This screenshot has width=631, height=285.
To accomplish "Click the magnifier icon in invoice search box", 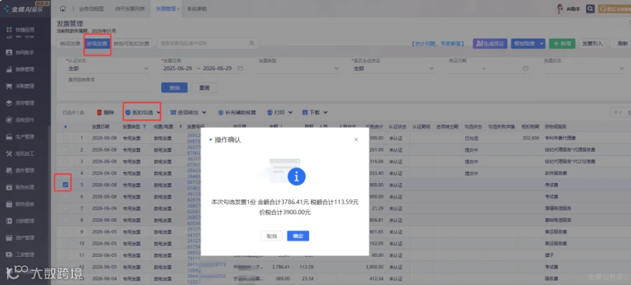I will pyautogui.click(x=252, y=43).
